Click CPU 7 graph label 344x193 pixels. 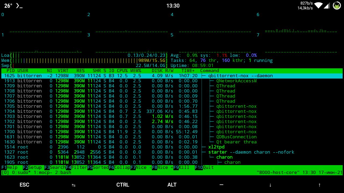click(258, 35)
